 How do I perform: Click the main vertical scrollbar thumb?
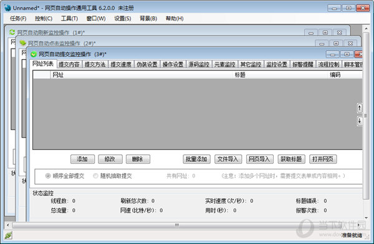(367, 116)
